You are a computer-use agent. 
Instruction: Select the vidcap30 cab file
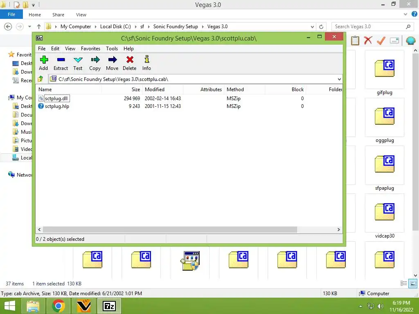click(x=385, y=216)
